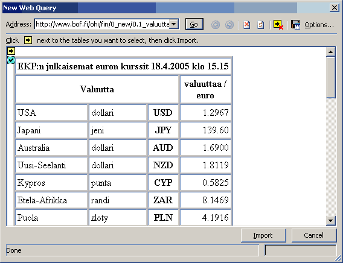Click the value '4.1916'

click(x=216, y=218)
